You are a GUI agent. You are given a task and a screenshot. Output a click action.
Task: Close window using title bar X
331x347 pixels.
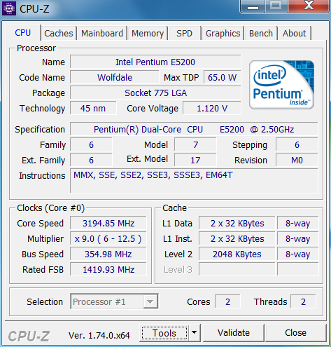point(309,6)
